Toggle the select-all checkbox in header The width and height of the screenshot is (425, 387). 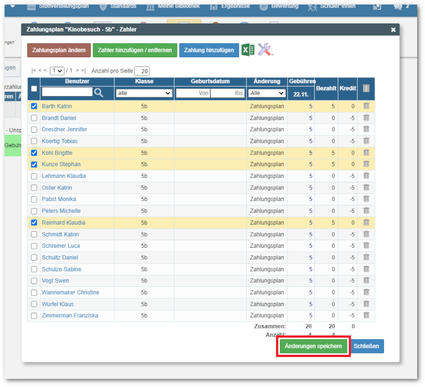pos(34,89)
